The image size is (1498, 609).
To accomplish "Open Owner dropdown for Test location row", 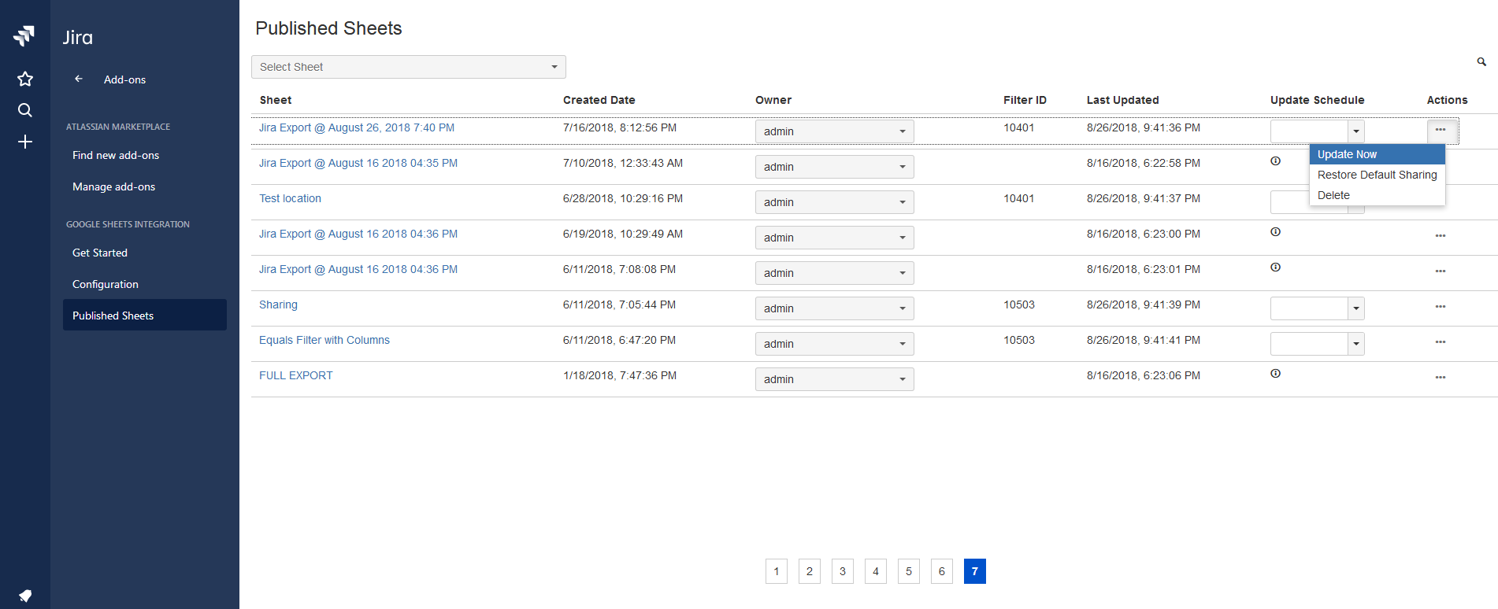I will 834,202.
